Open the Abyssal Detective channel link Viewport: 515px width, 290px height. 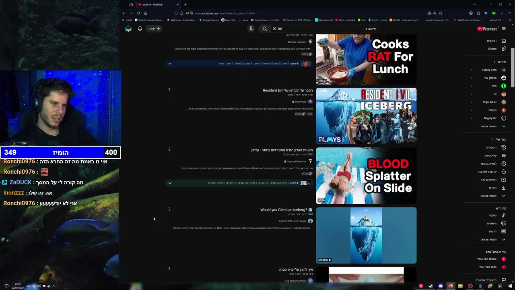click(x=297, y=161)
